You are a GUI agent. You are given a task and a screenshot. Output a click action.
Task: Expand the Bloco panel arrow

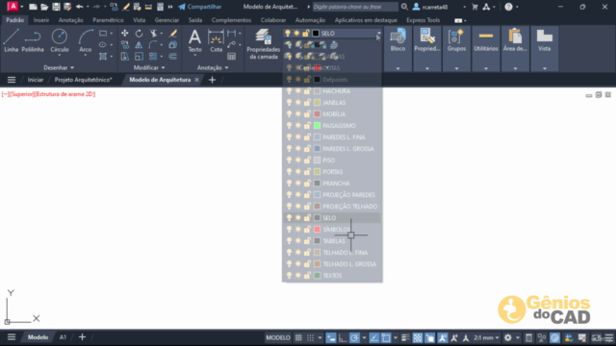coord(398,68)
